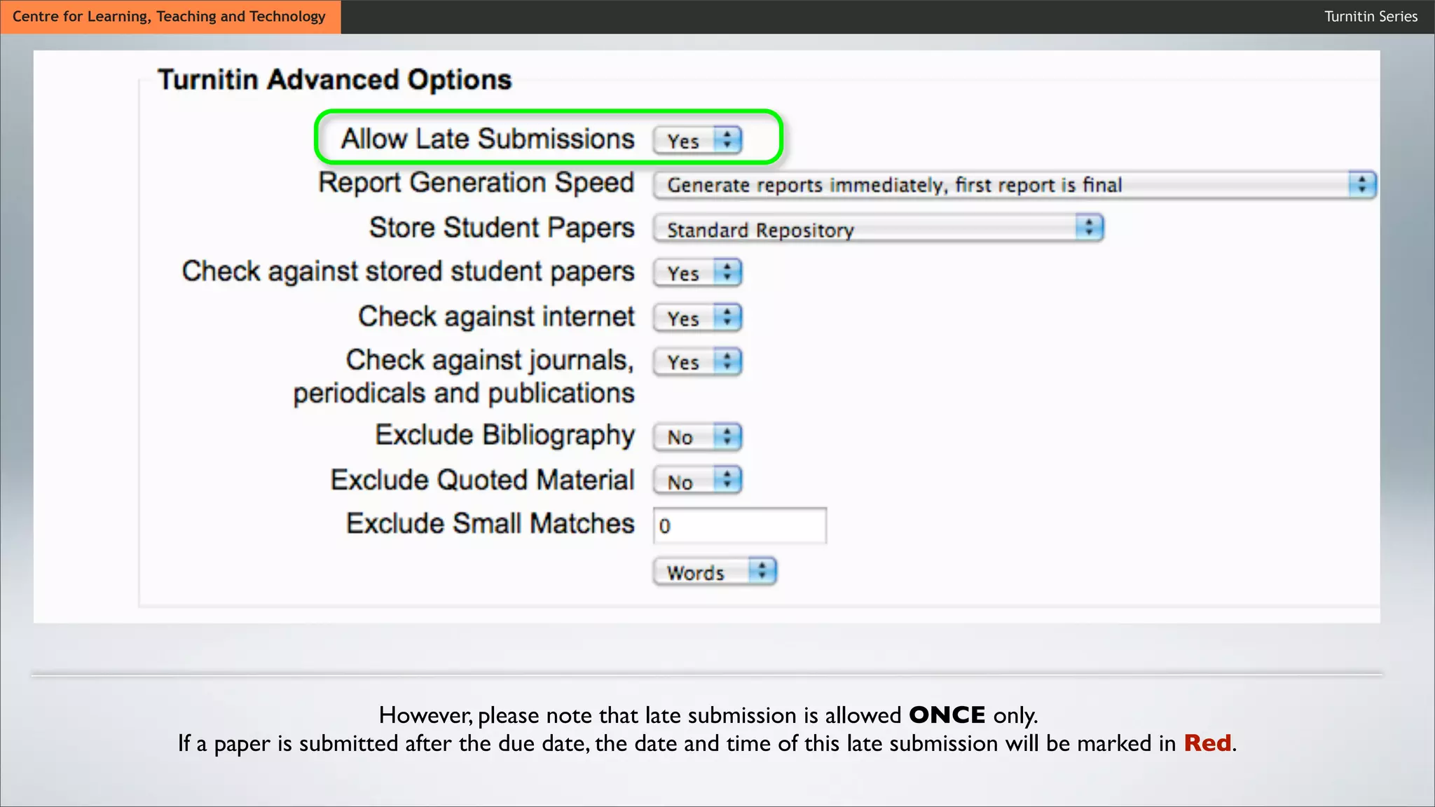Click the Centre for Learning, Teaching and Technology banner
This screenshot has height=807, width=1435.
[170, 17]
